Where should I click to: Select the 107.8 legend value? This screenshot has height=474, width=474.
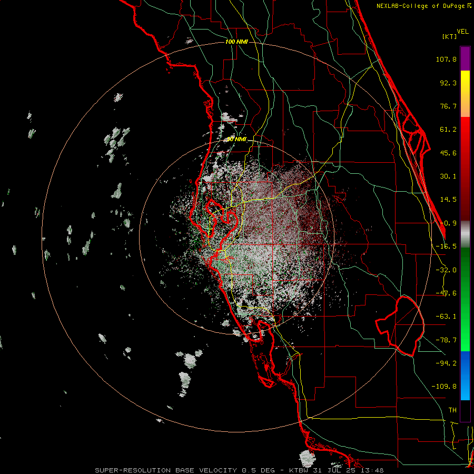pos(446,59)
